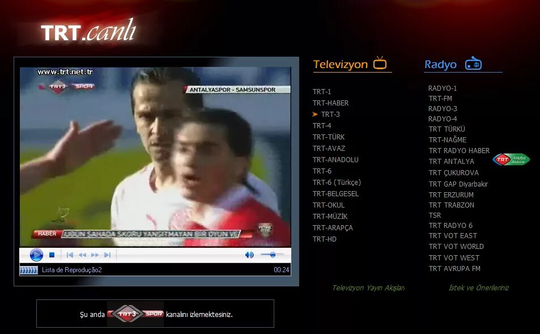Select TRT-HD channel
Viewport: 540px width, 334px height.
coord(325,239)
